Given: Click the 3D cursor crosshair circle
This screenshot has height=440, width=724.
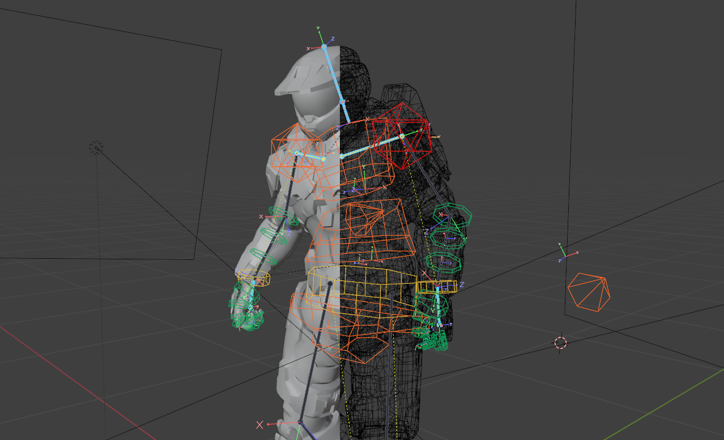Looking at the screenshot, I should pos(560,342).
